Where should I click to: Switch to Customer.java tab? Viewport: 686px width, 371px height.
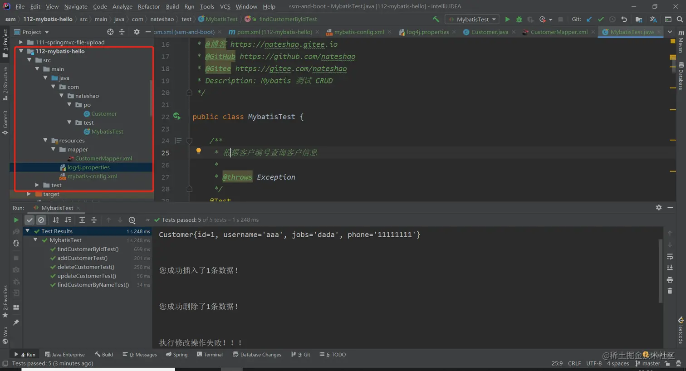click(x=489, y=32)
